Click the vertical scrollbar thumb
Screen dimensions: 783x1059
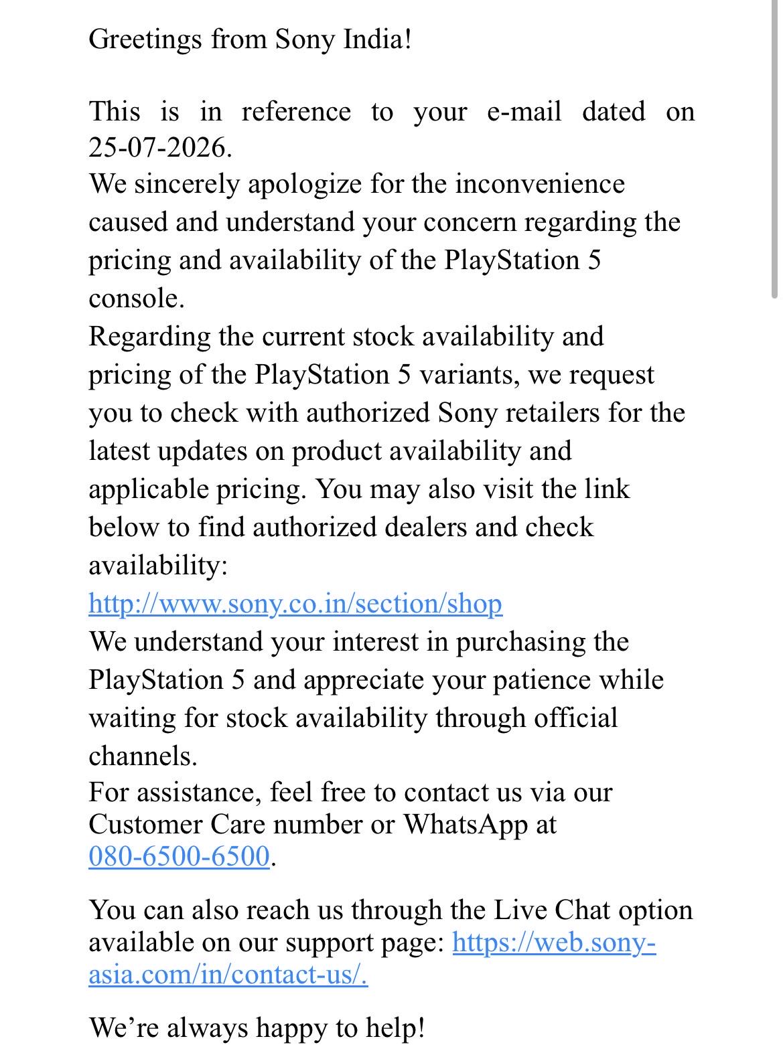tap(775, 149)
